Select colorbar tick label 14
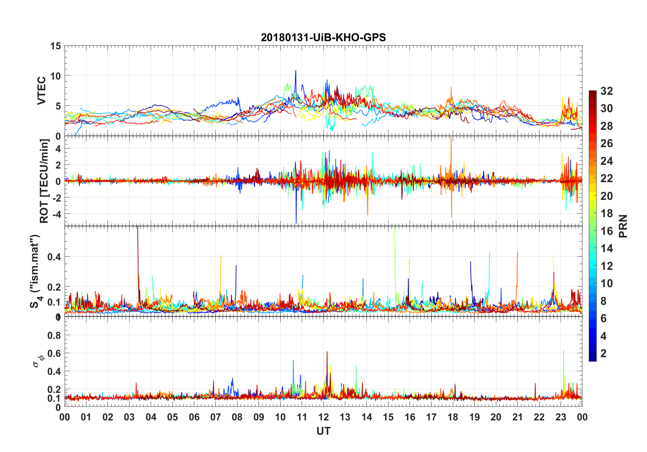 point(607,248)
